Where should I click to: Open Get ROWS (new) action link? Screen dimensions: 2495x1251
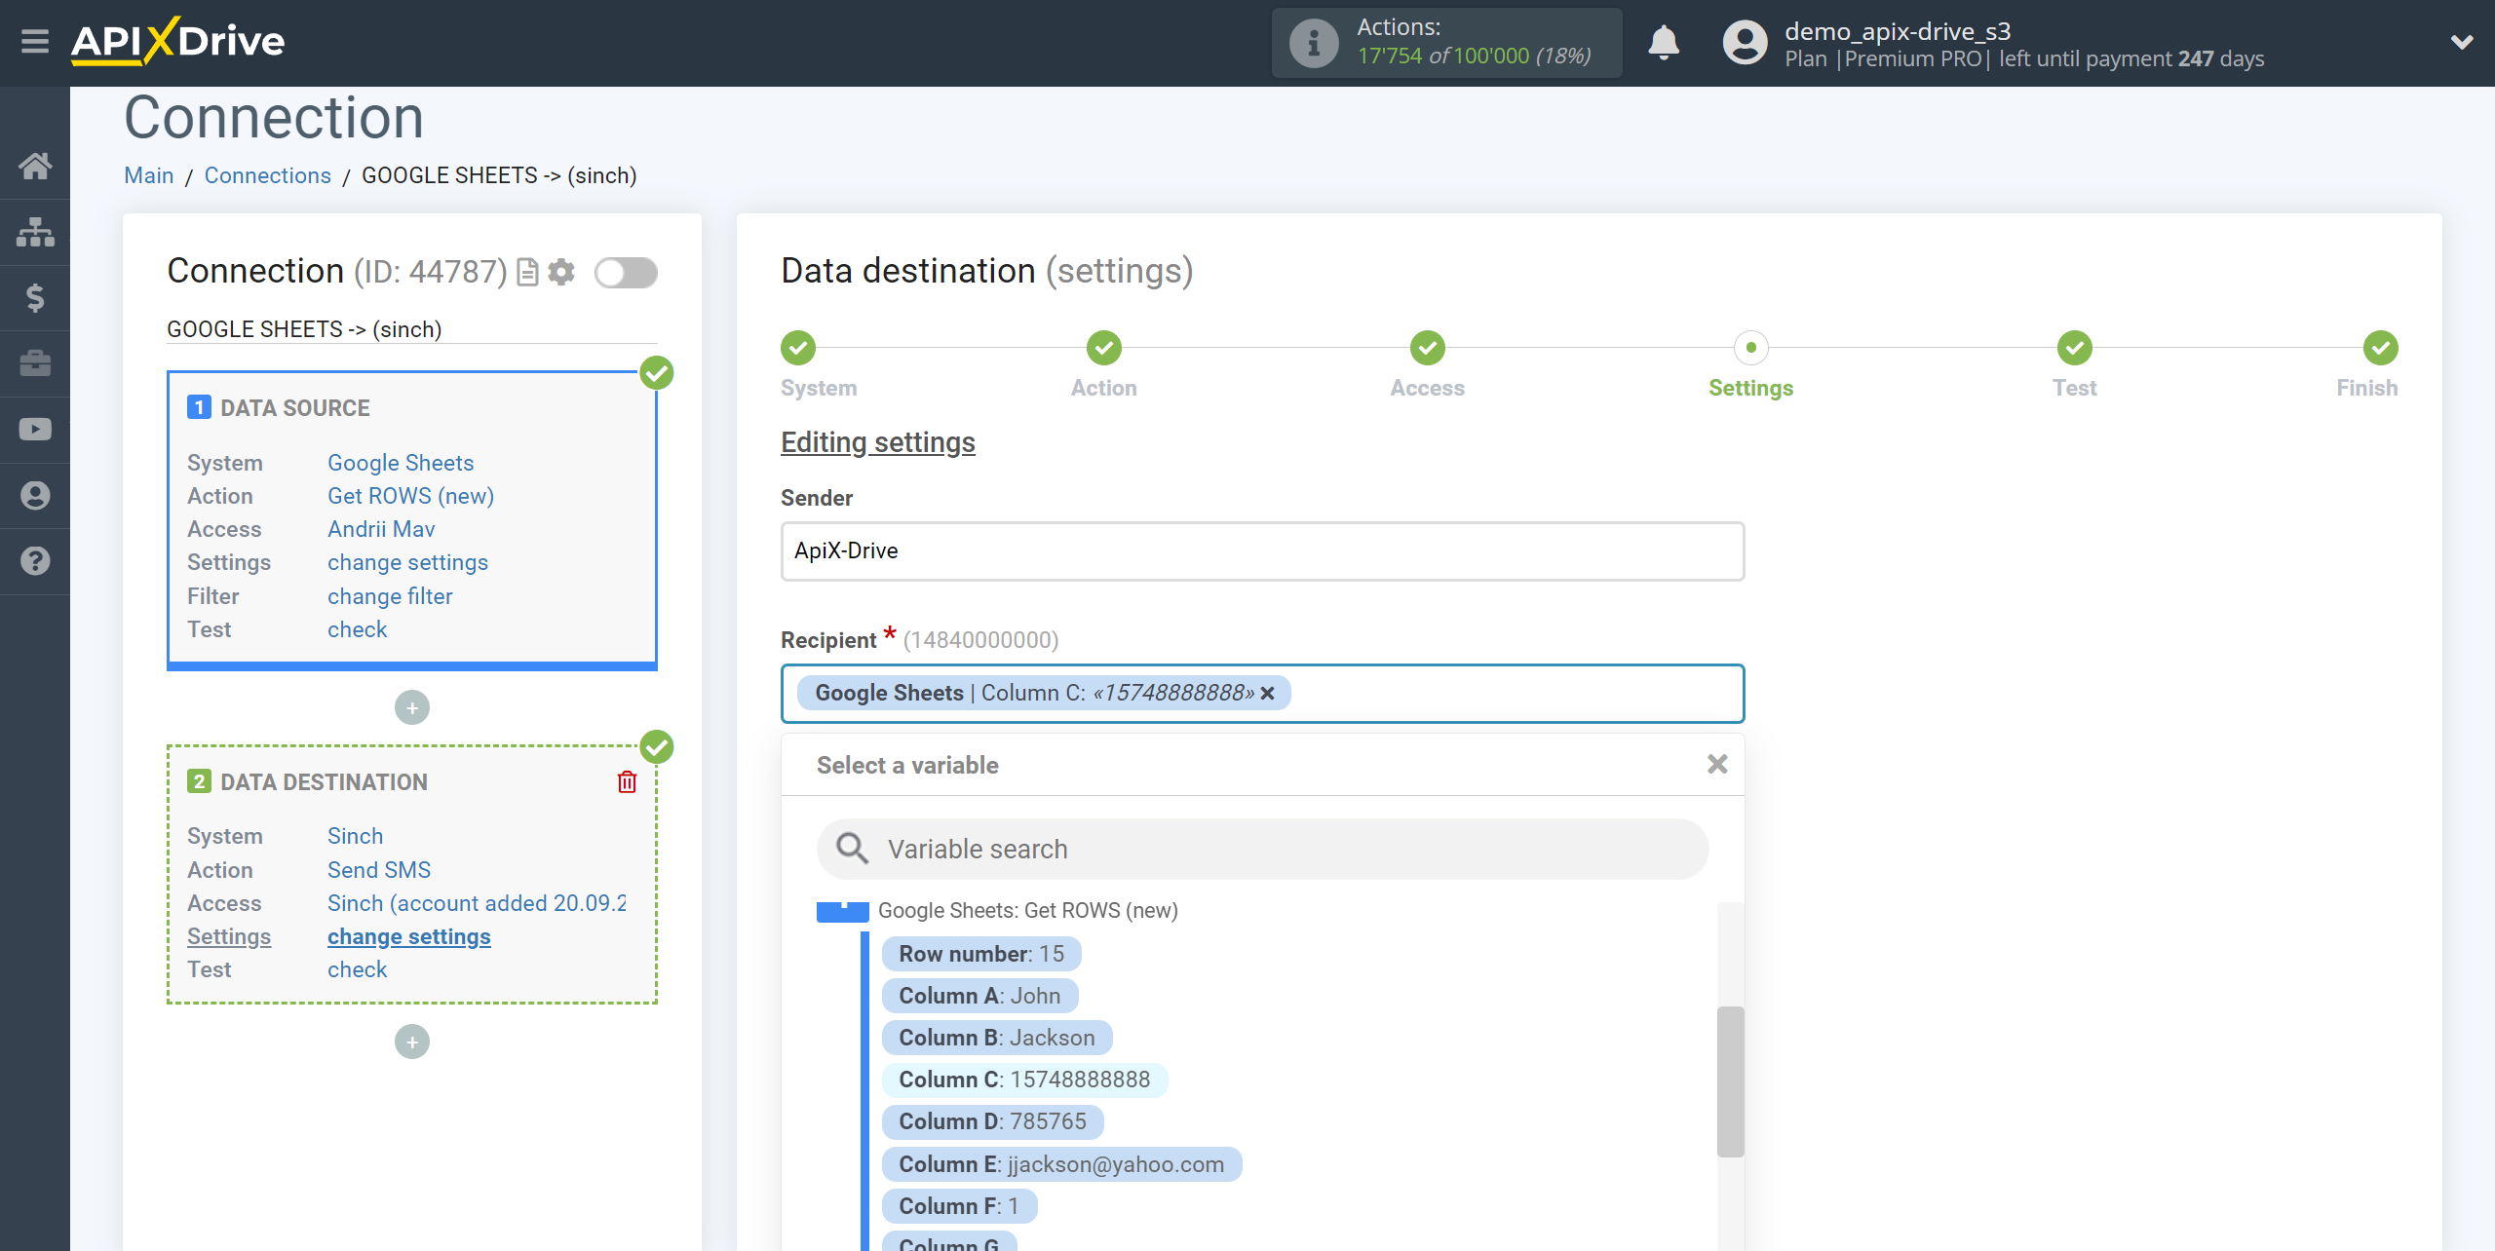tap(410, 496)
